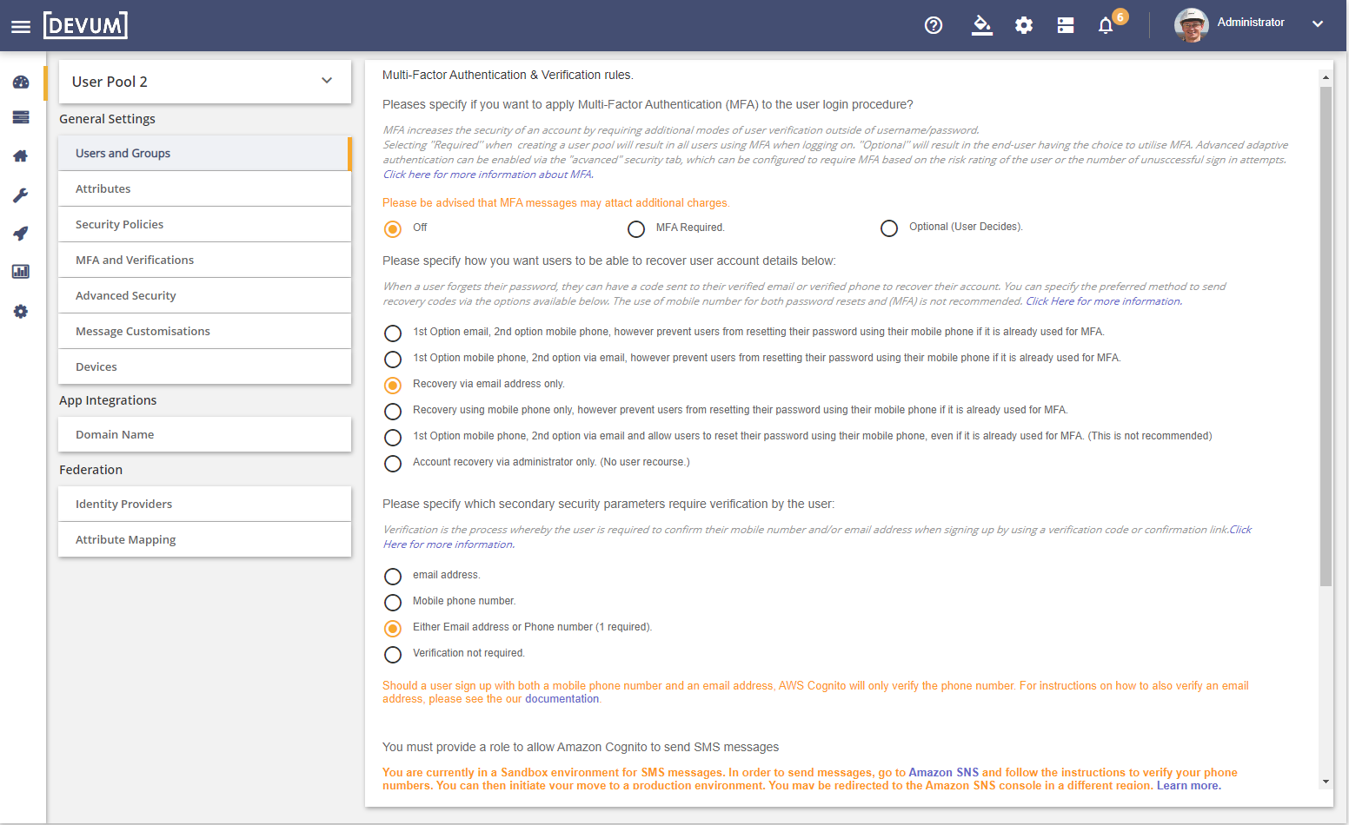Select Users and Groups menu item
Viewport: 1349px width, 825px height.
point(205,153)
